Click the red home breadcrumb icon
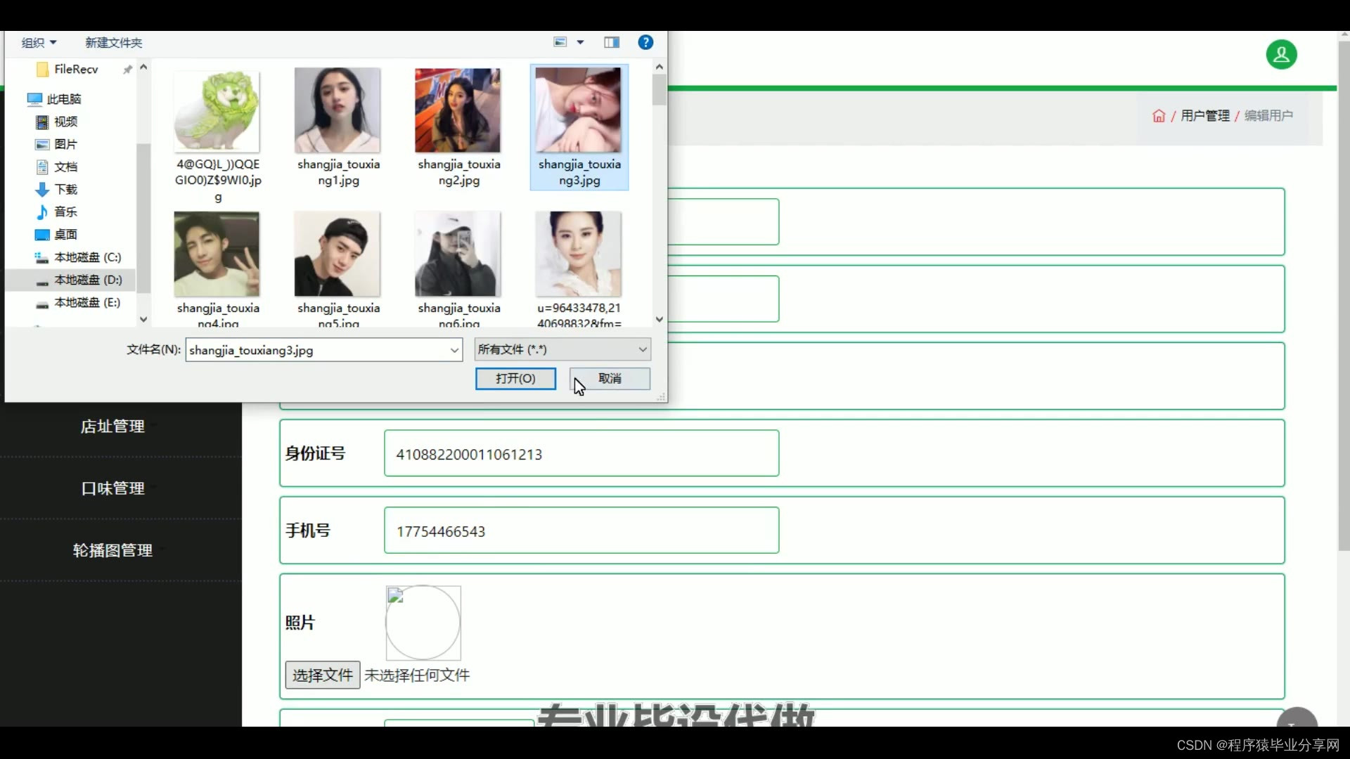Viewport: 1350px width, 759px height. pyautogui.click(x=1159, y=116)
